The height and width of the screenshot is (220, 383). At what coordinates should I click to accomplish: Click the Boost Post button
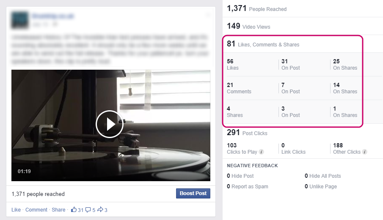193,193
